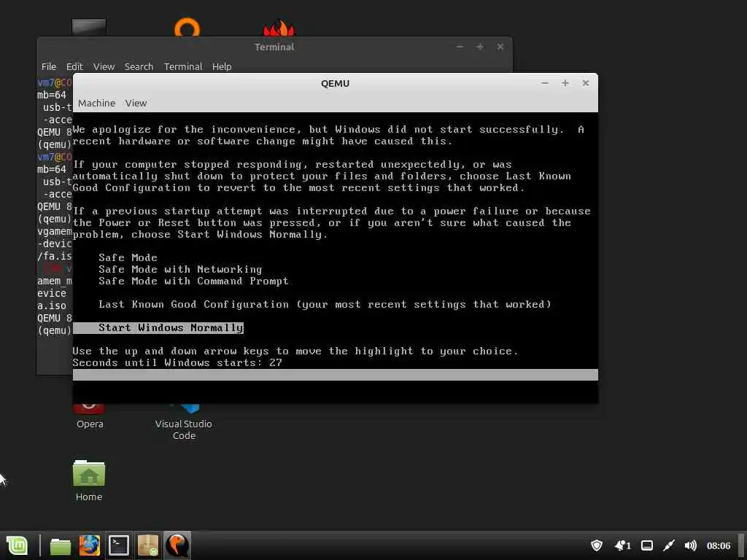The image size is (747, 560).
Task: Click the Linux Mint start menu icon
Action: click(18, 545)
